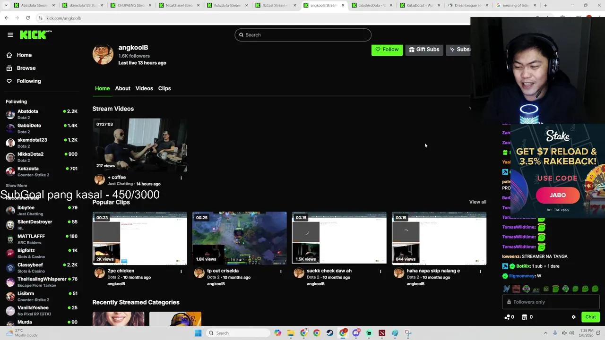Open VanillaYoshee recommended channel
Screen dimensions: 605x340
coord(42,311)
